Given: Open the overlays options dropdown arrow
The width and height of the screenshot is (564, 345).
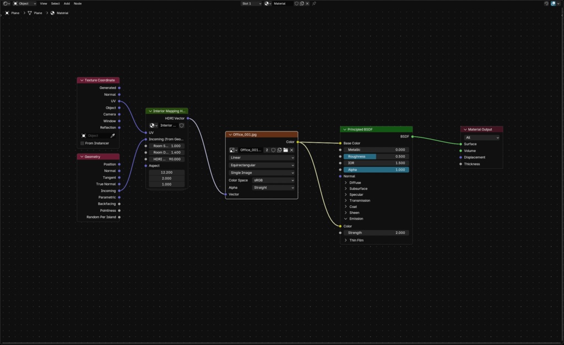Looking at the screenshot, I should coord(558,4).
